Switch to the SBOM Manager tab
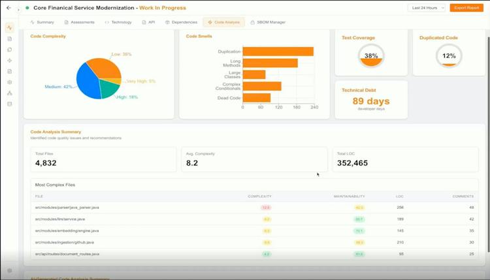The image size is (490, 280). click(x=268, y=22)
